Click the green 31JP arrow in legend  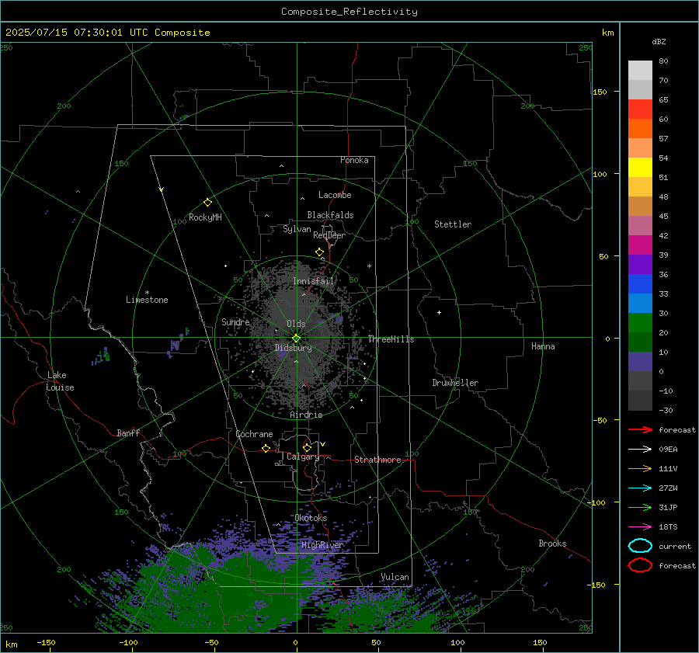point(640,507)
